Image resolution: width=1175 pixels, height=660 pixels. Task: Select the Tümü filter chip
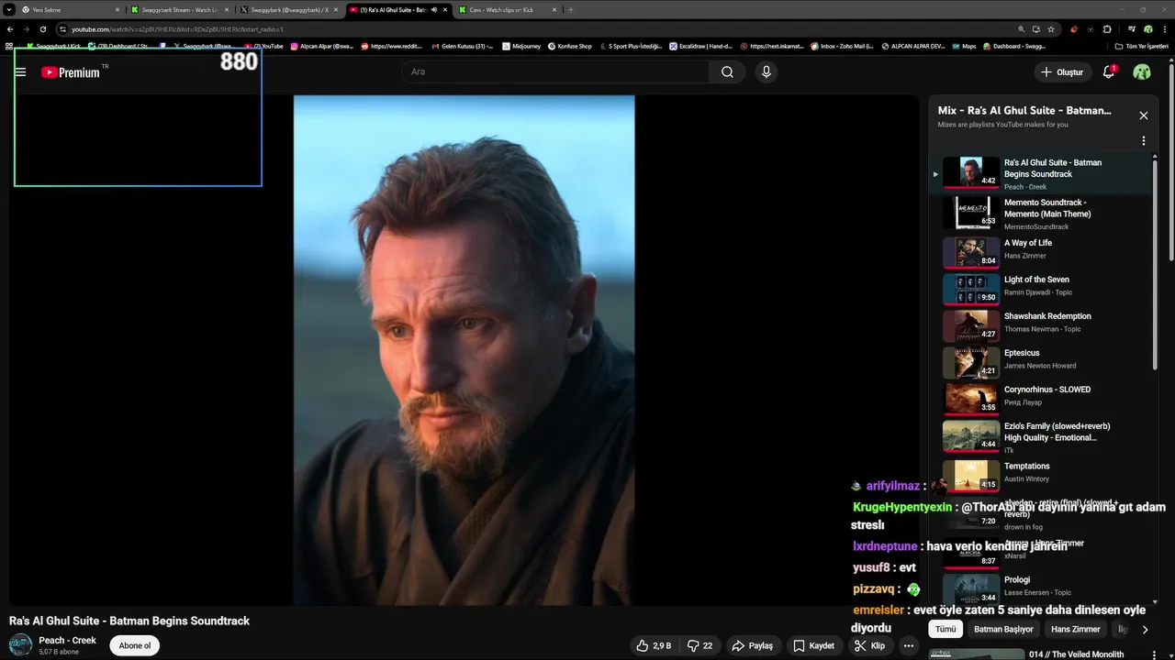(x=946, y=629)
